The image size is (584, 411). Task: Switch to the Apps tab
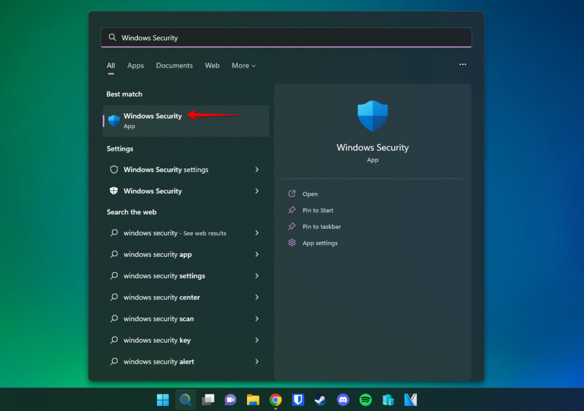tap(135, 65)
